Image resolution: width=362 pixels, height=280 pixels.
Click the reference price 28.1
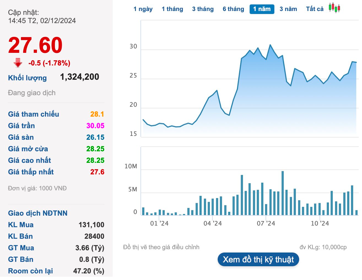pos(97,114)
